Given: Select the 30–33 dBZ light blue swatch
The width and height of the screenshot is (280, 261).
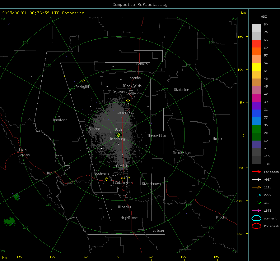Looking at the screenshot, I should point(256,121).
